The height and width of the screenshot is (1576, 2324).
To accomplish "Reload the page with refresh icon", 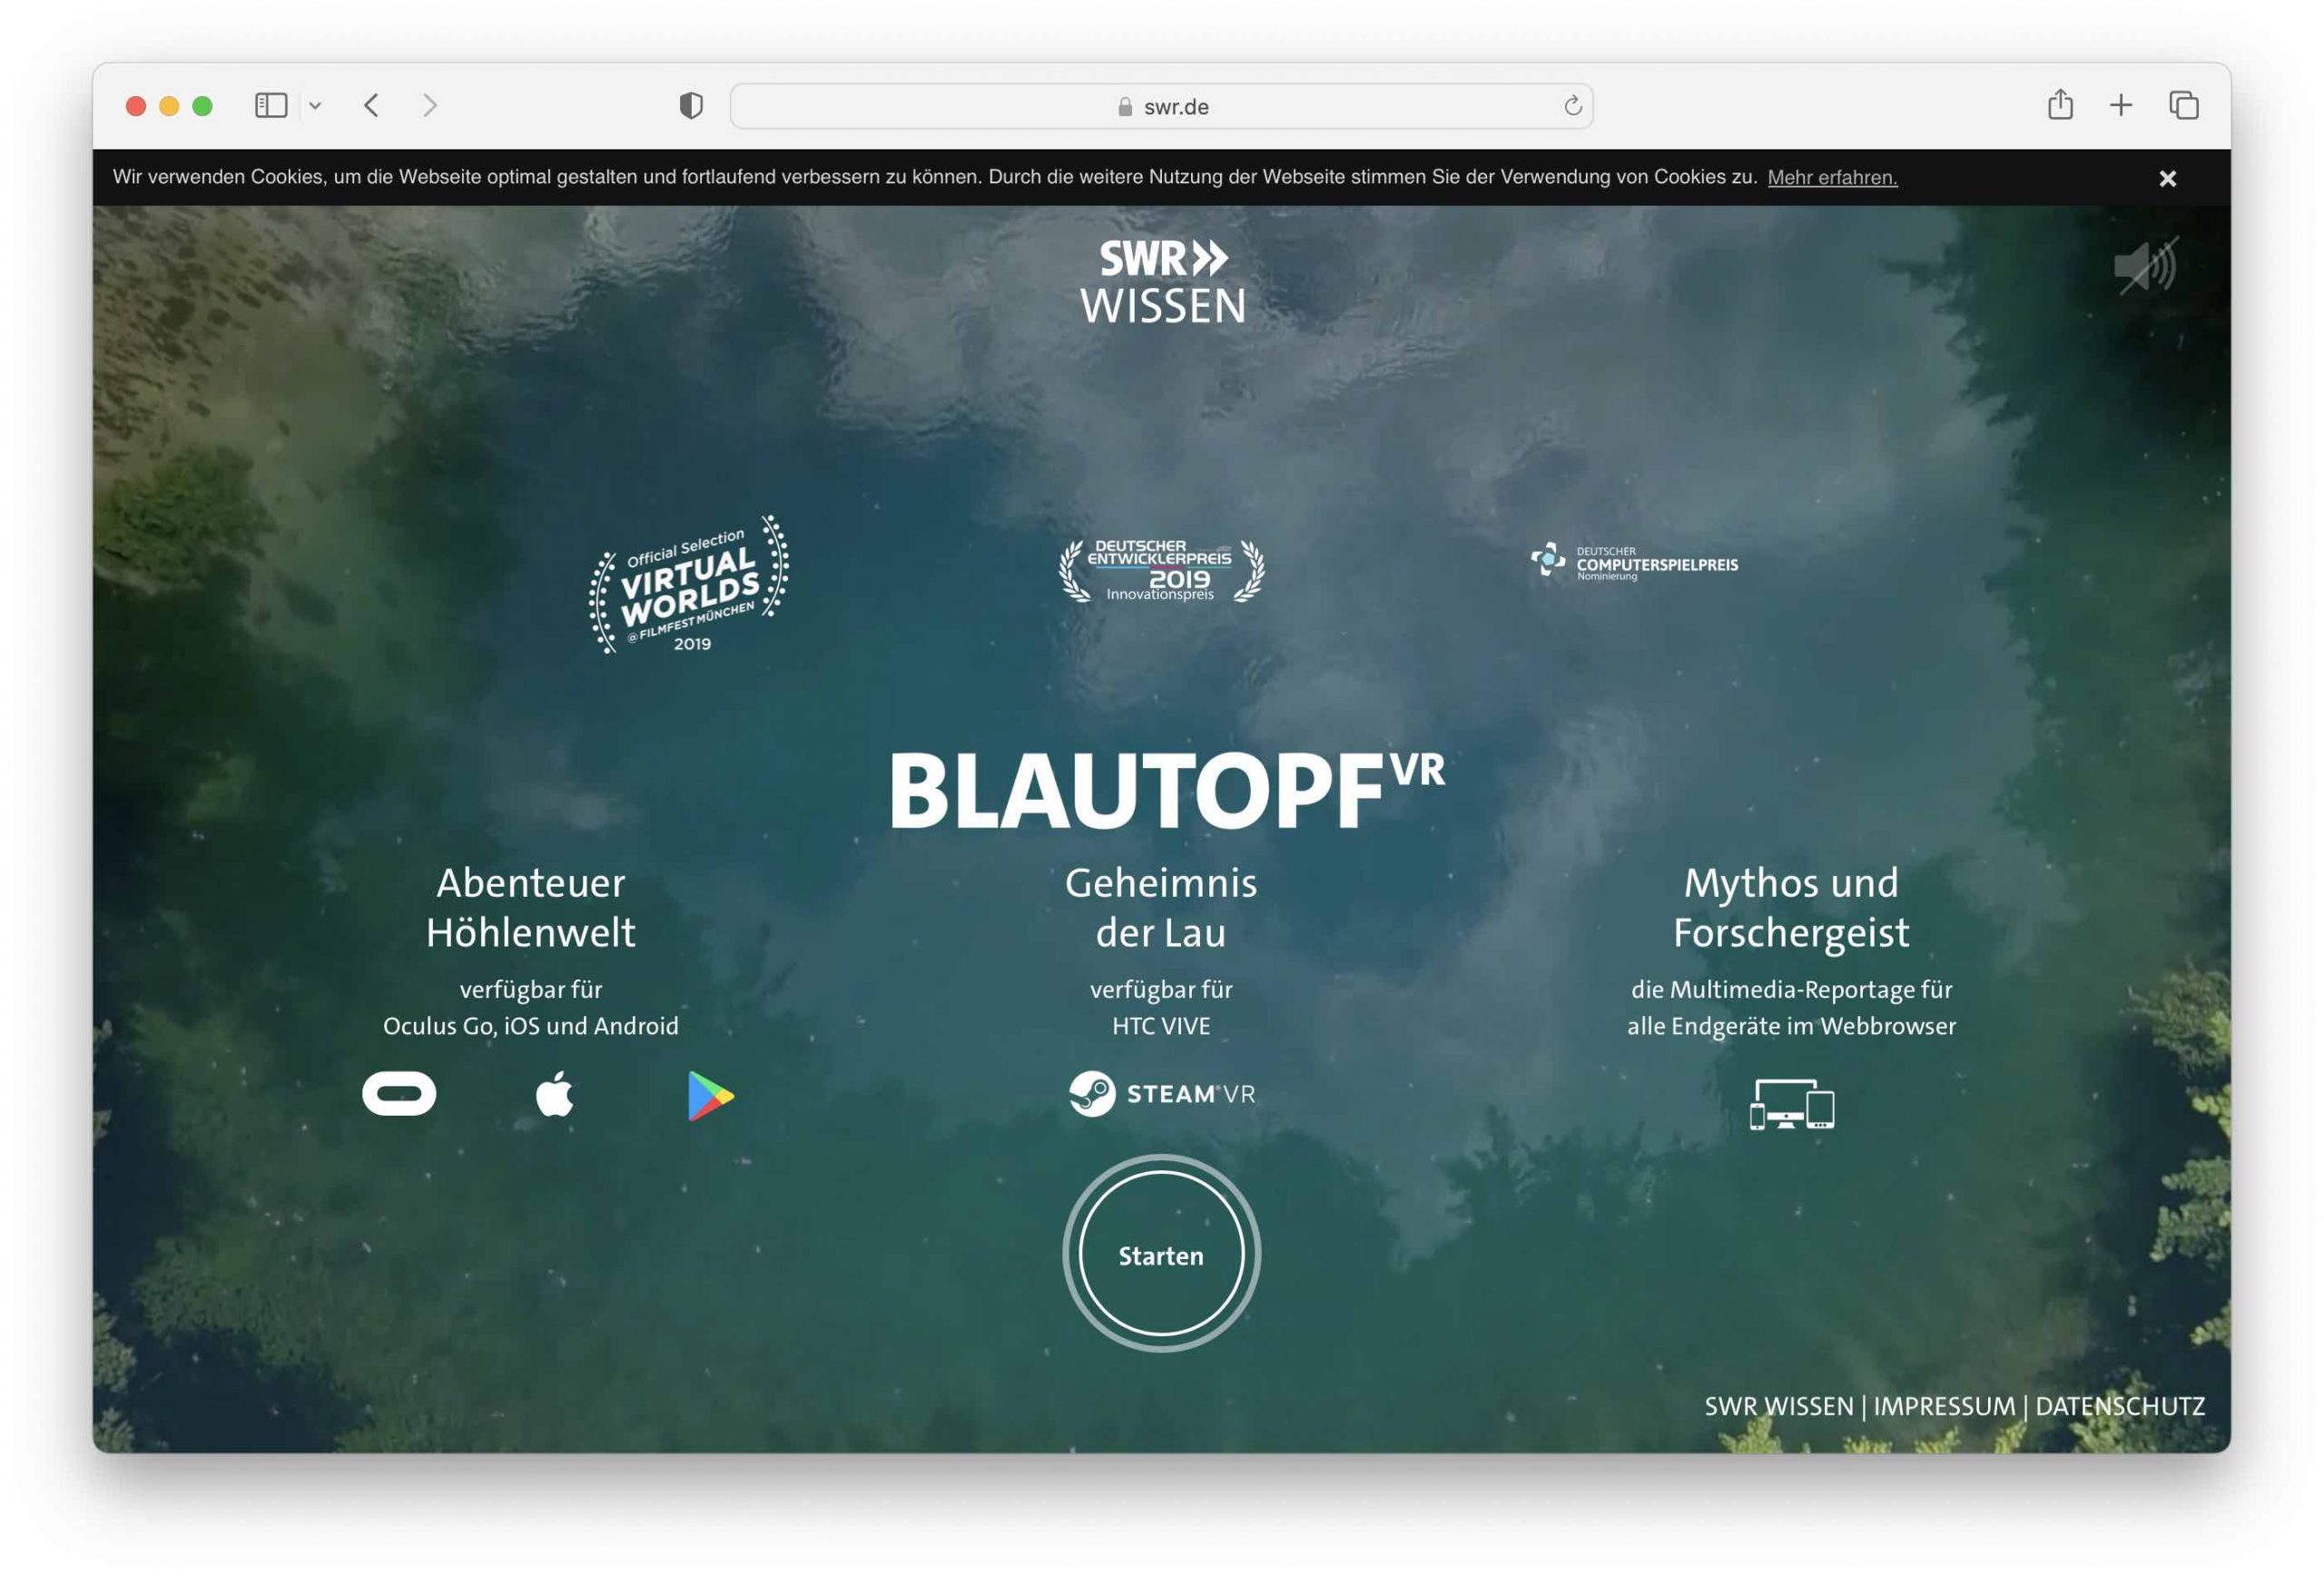I will coord(1572,106).
